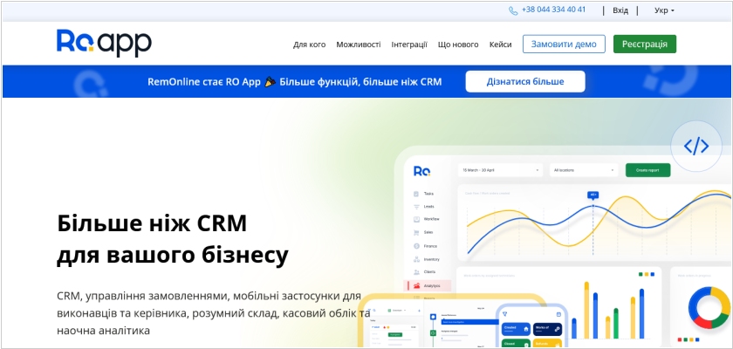Open the All locations dropdown in preview
The height and width of the screenshot is (349, 733).
pos(584,170)
